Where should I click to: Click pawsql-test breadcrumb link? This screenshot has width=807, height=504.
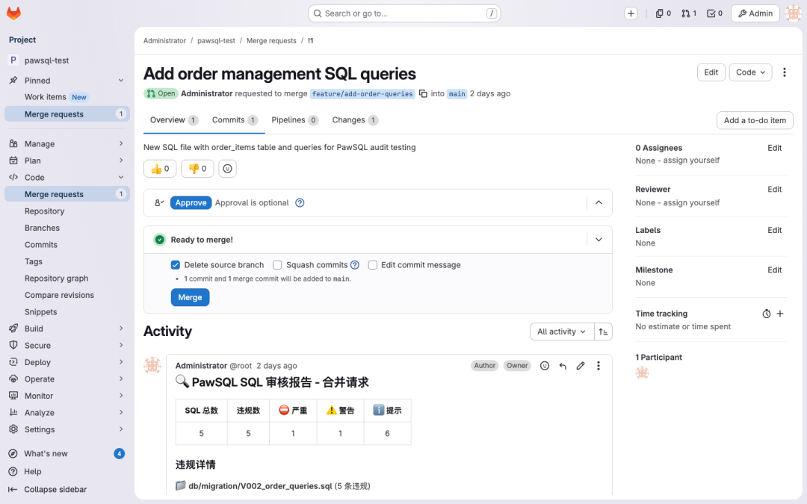tap(216, 40)
